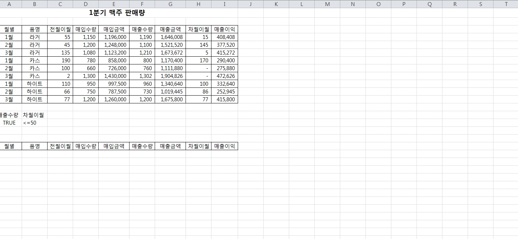This screenshot has height=239, width=518.
Task: Click column header E
Action: click(x=114, y=4)
